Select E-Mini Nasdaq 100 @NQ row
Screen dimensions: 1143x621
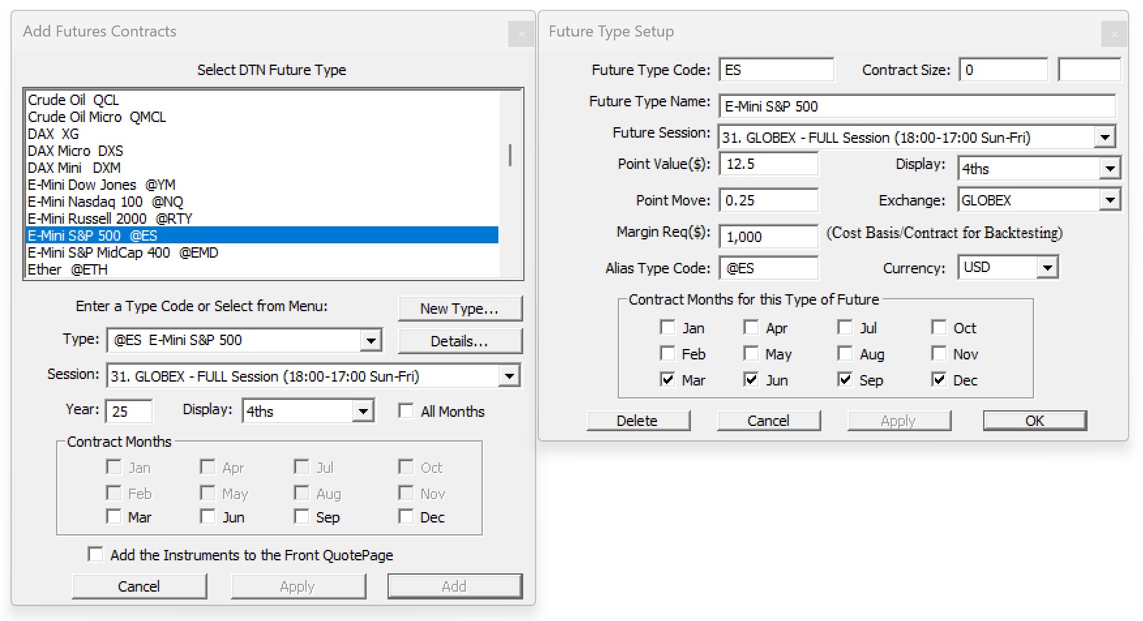click(262, 202)
